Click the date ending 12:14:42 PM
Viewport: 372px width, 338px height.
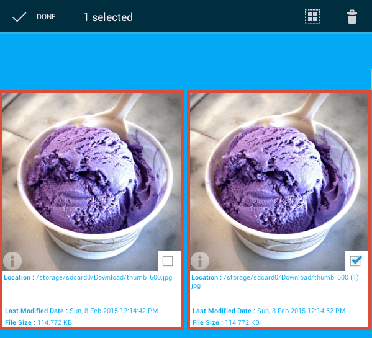114,311
